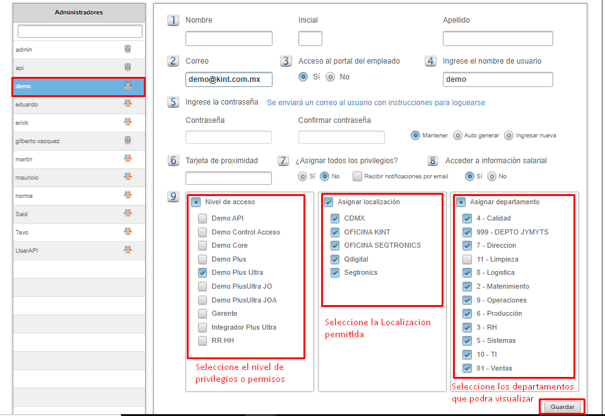
Task: Click the users icon next to erick
Action: click(127, 122)
